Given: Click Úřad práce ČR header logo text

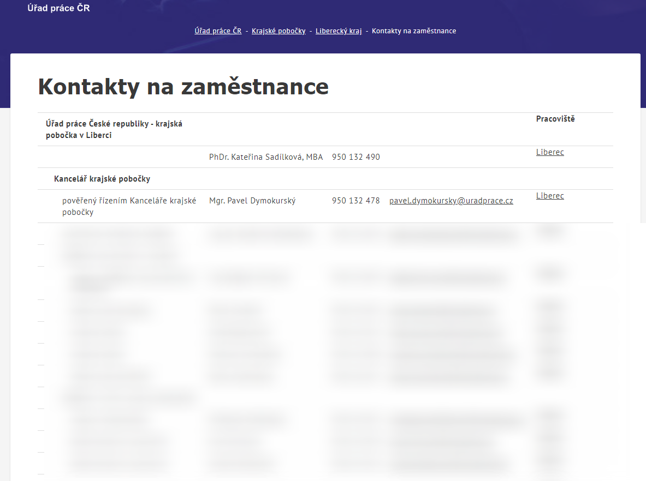Looking at the screenshot, I should [x=58, y=8].
